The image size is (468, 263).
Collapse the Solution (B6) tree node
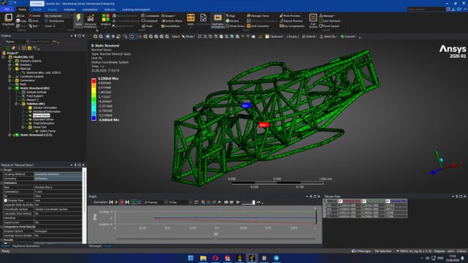[16, 104]
